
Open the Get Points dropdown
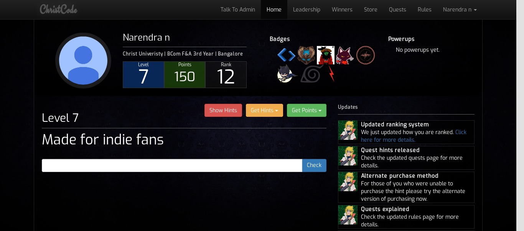tap(306, 110)
